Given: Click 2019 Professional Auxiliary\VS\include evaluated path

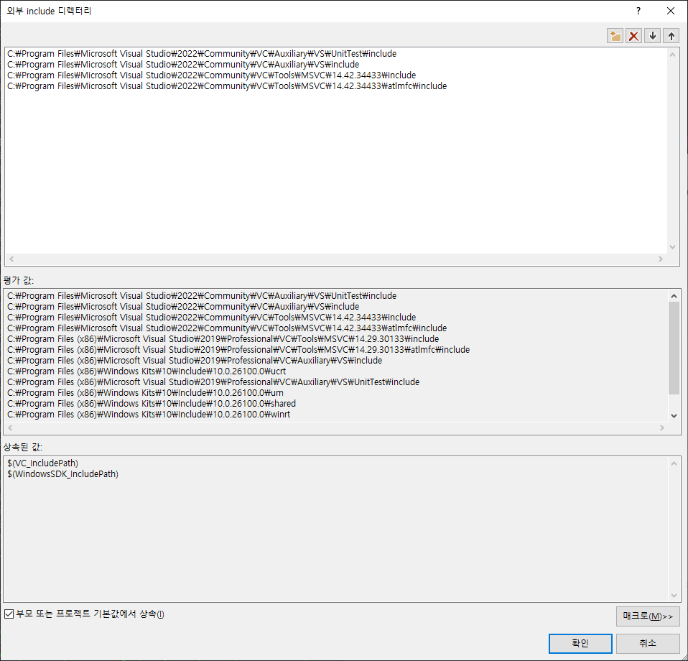Looking at the screenshot, I should click(x=195, y=361).
